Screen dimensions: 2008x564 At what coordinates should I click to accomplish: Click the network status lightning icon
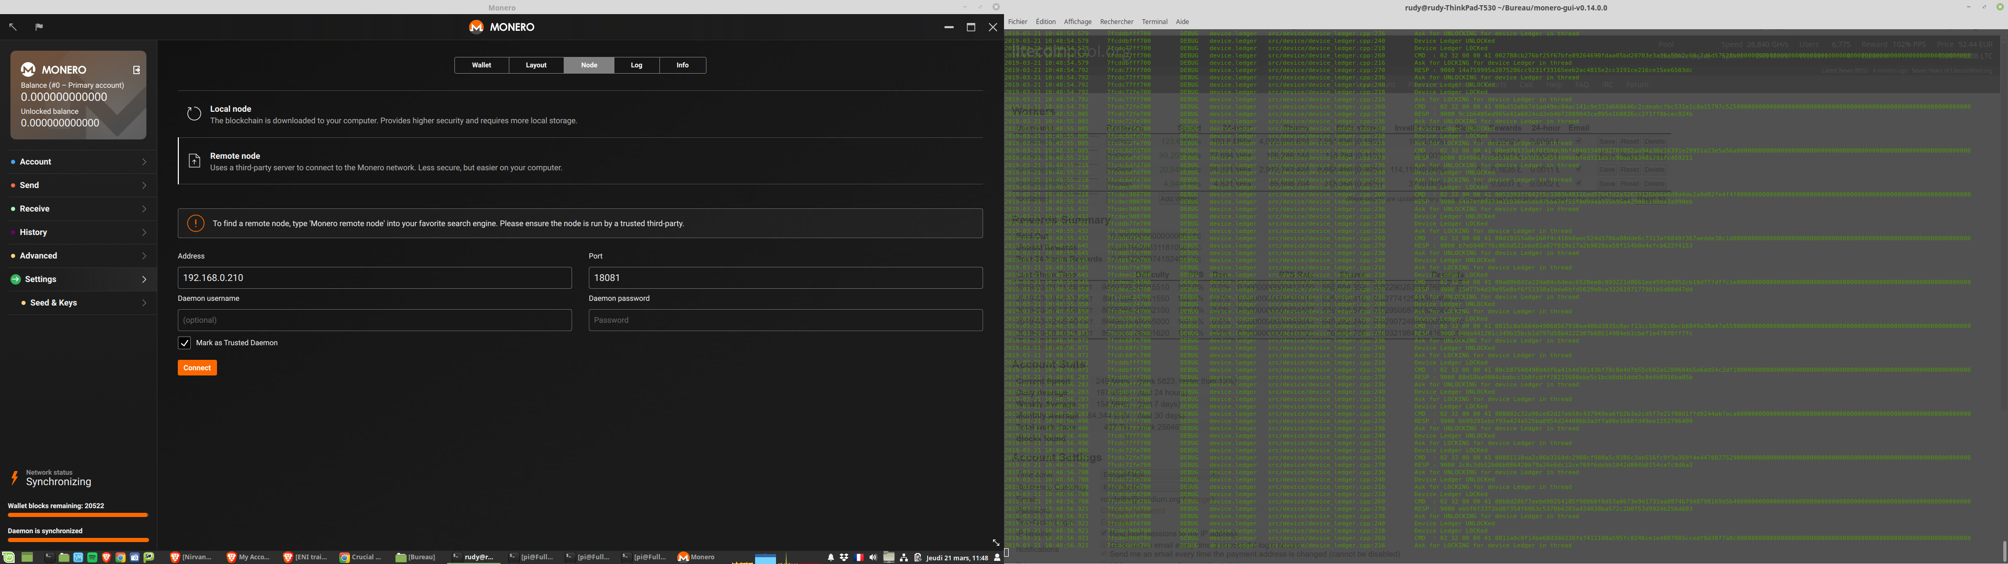(14, 477)
